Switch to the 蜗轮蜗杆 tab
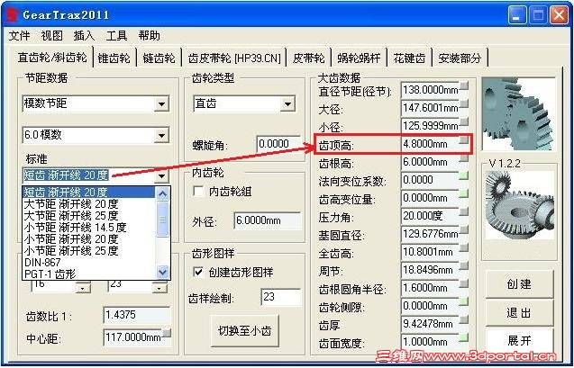574x368 pixels. tap(360, 58)
